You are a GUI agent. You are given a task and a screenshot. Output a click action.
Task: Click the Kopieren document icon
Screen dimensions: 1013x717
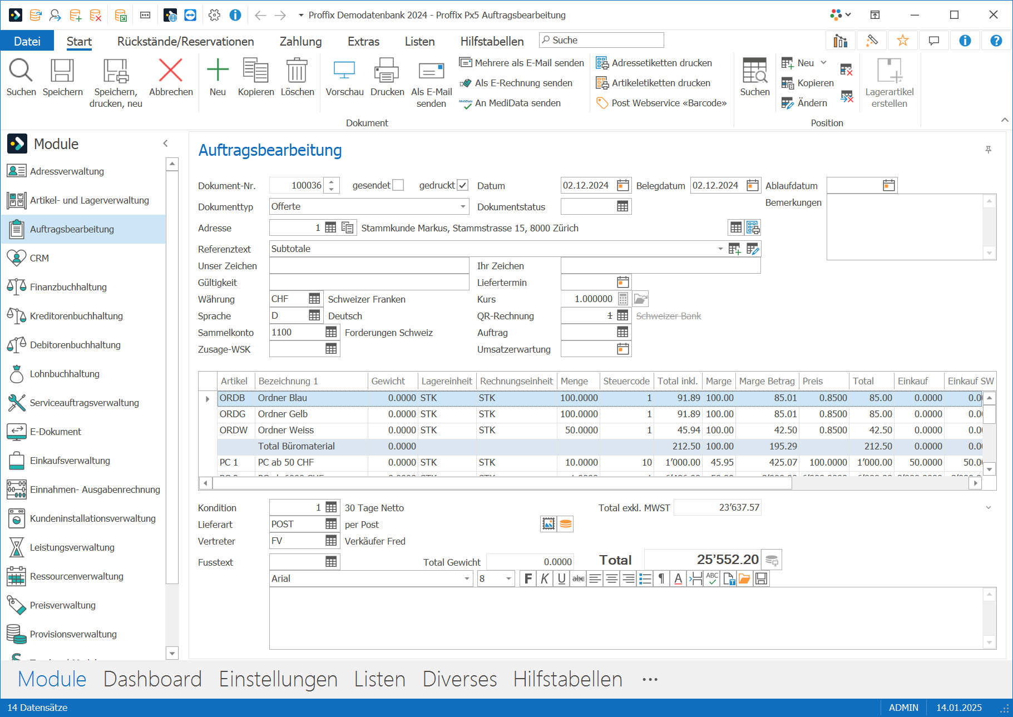click(x=256, y=71)
